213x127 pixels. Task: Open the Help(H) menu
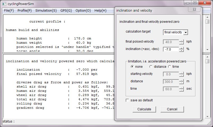(x=101, y=11)
